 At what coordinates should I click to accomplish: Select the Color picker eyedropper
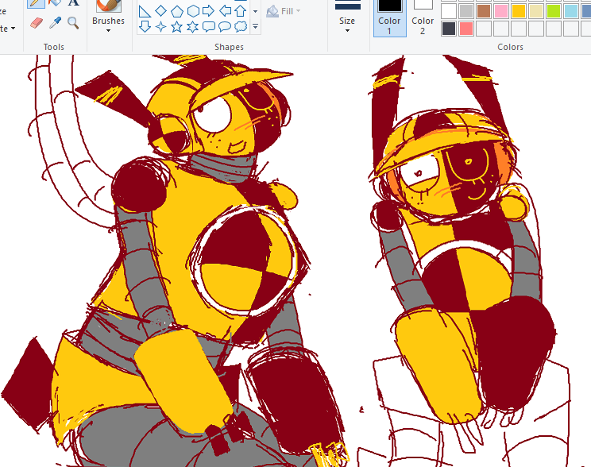point(55,23)
